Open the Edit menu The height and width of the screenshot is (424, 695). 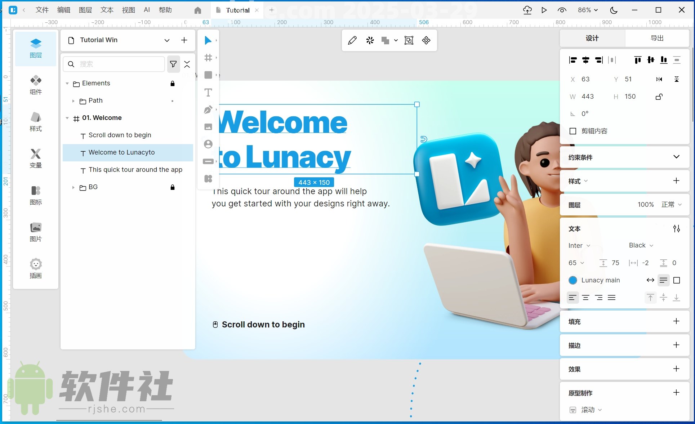pos(64,10)
